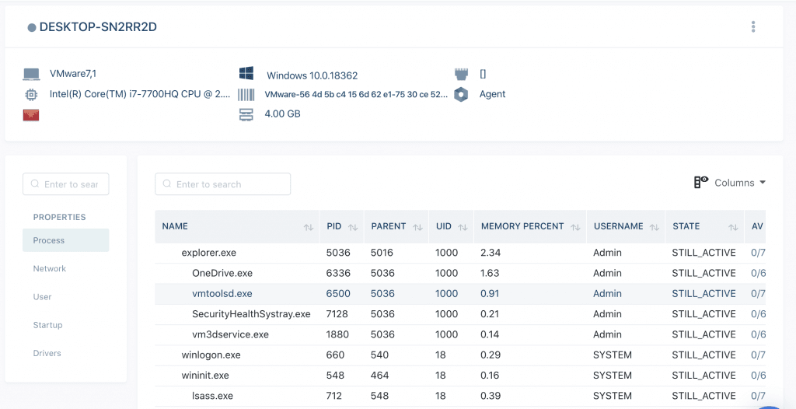Viewport: 796px width, 409px height.
Task: Select the vm3dservice.exe process row
Action: (460, 335)
